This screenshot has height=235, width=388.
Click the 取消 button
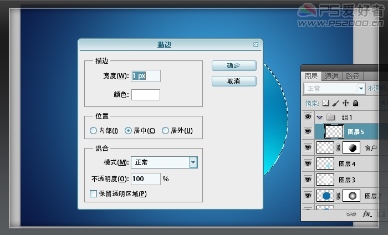tap(234, 81)
